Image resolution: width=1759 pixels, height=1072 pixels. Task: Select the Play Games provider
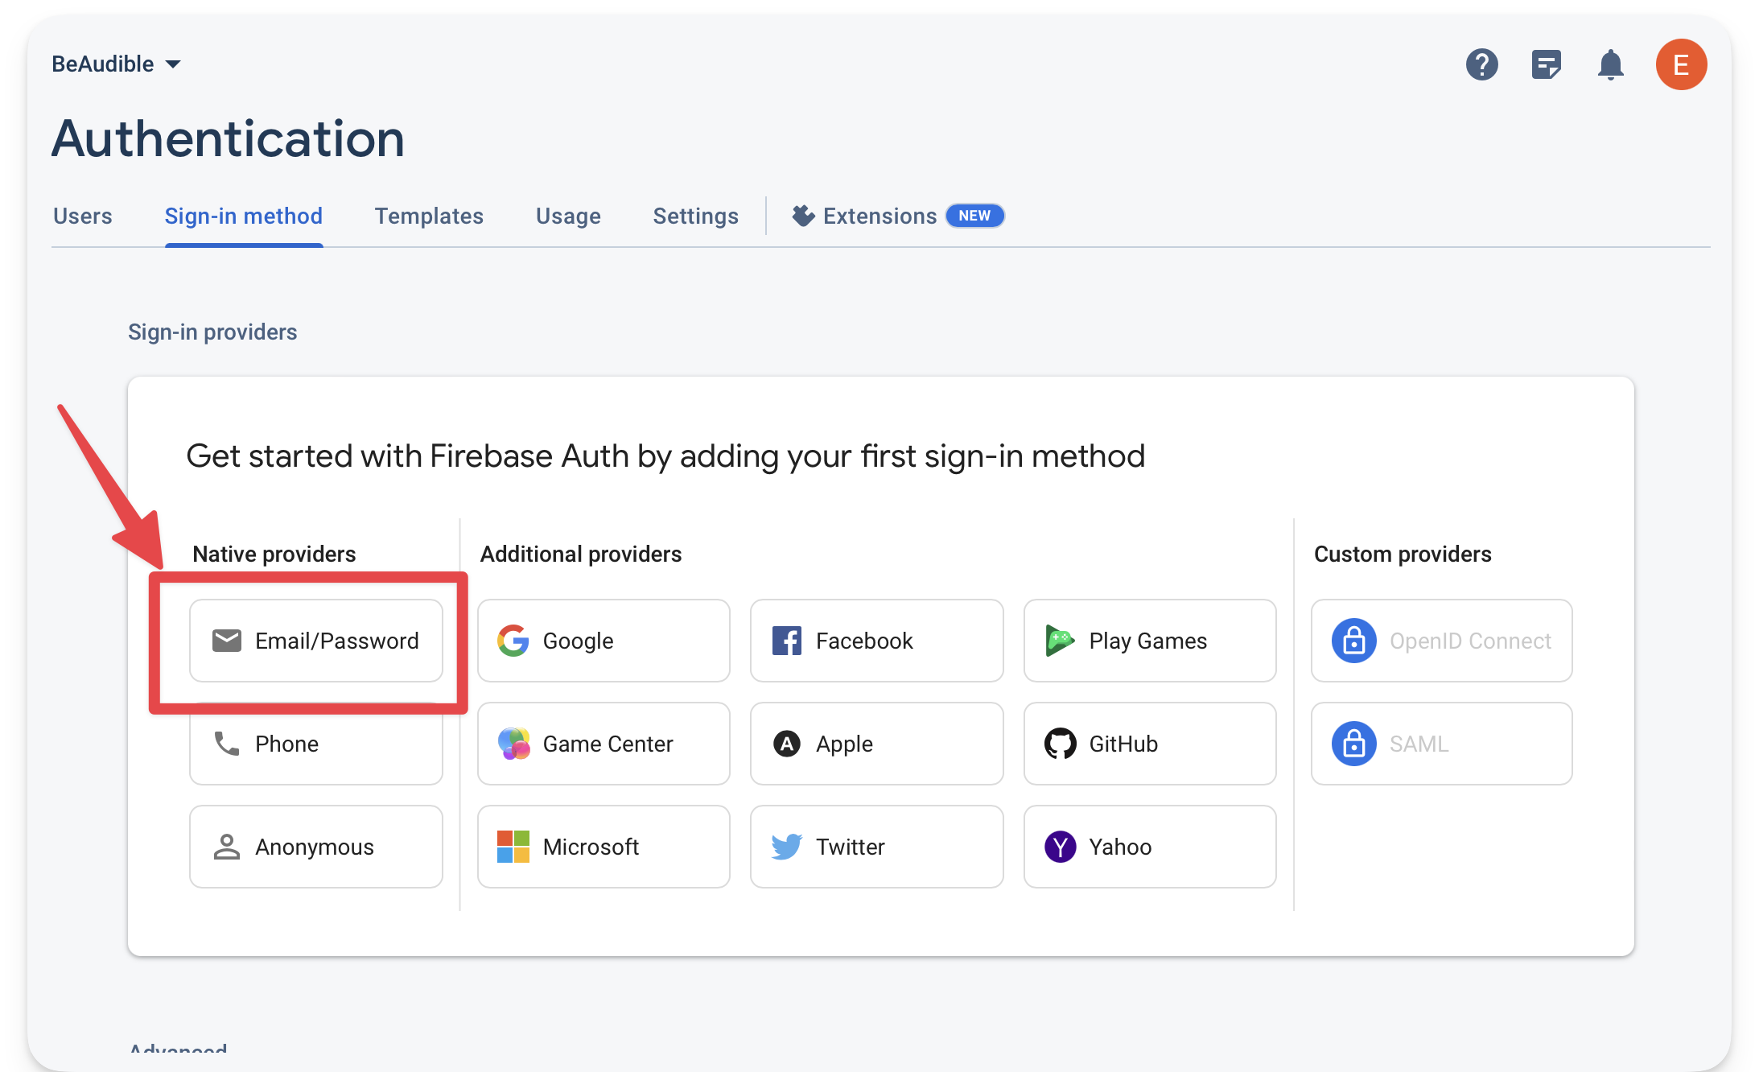click(1149, 641)
